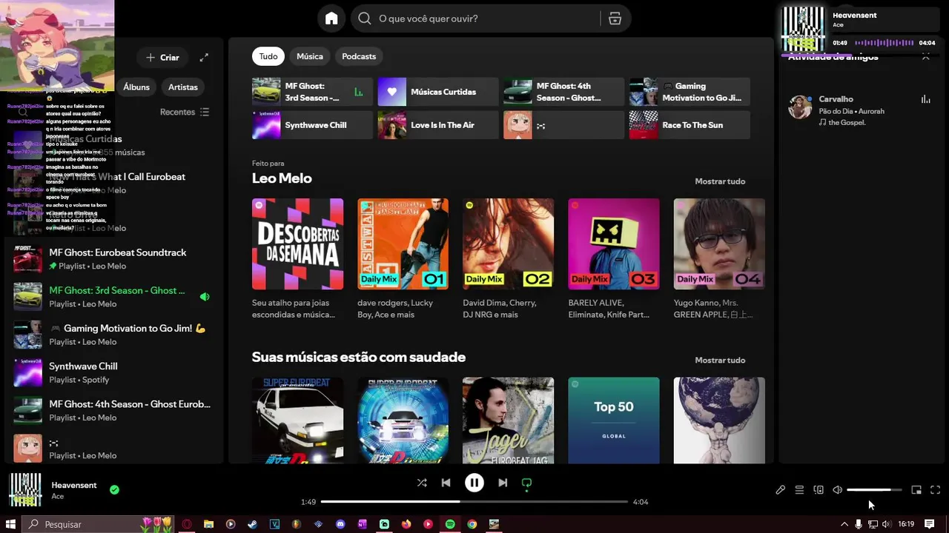Skip to previous track
This screenshot has width=949, height=533.
click(446, 483)
